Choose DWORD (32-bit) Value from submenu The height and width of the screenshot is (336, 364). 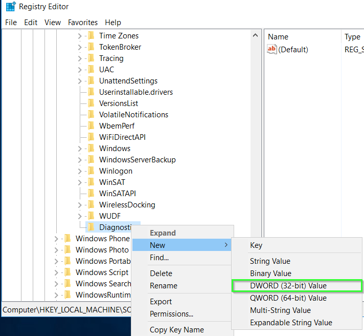pos(288,286)
